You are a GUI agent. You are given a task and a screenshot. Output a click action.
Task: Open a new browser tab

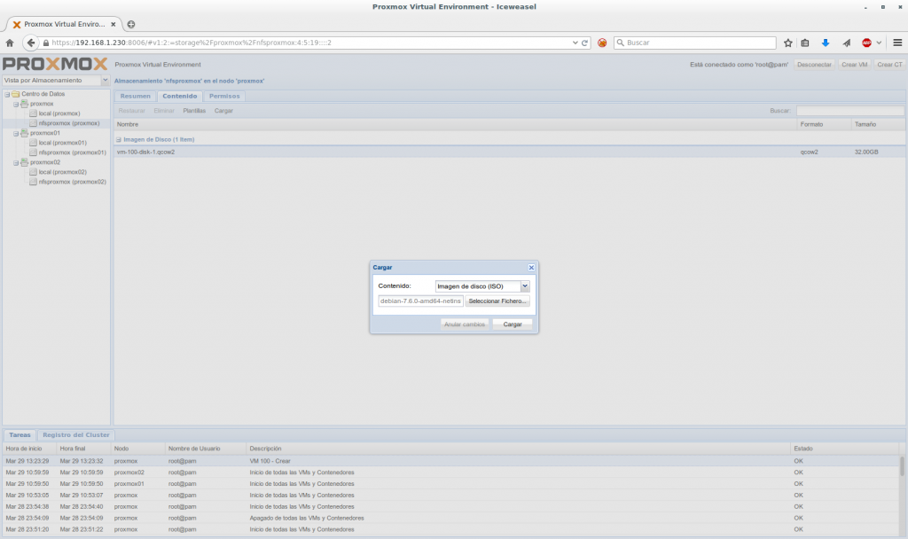pos(131,24)
